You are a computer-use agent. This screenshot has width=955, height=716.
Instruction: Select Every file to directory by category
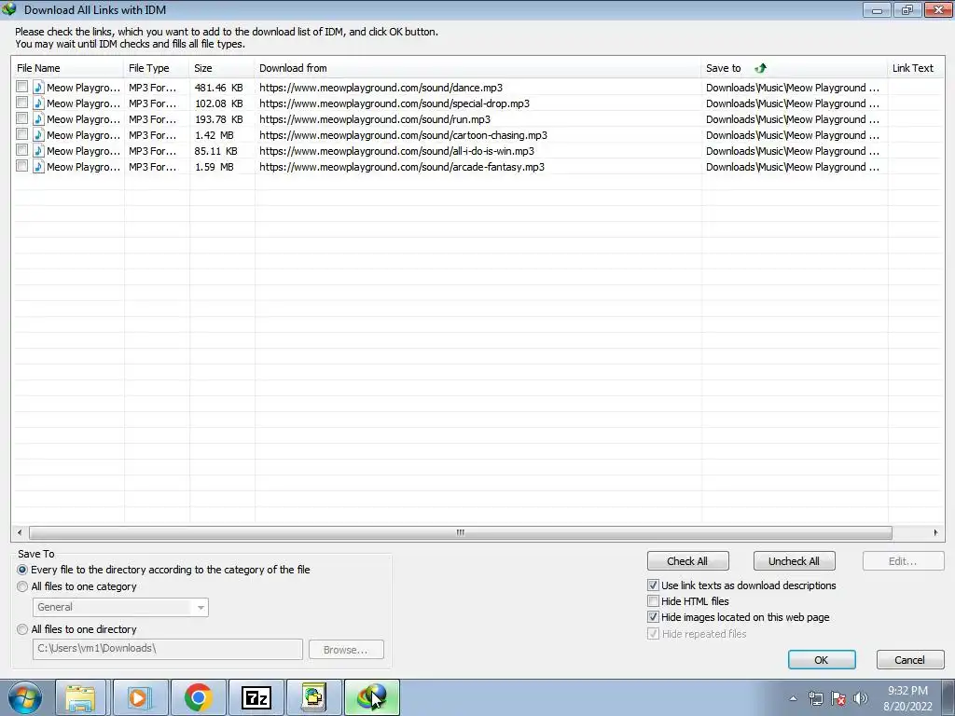(22, 570)
